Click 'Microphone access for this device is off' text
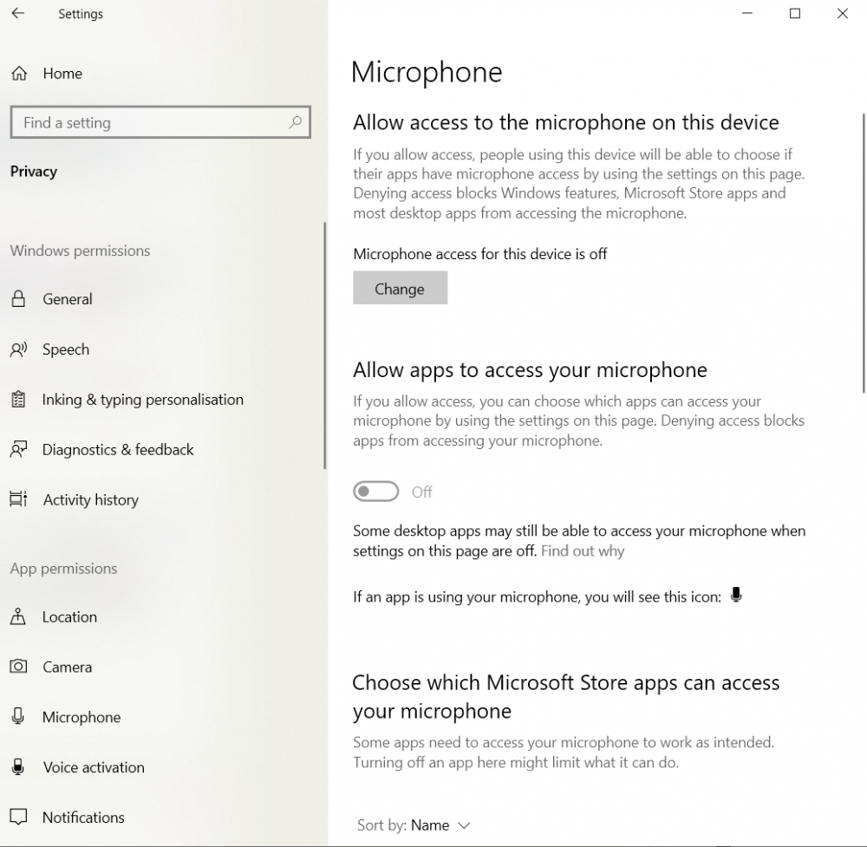867x847 pixels. [480, 254]
